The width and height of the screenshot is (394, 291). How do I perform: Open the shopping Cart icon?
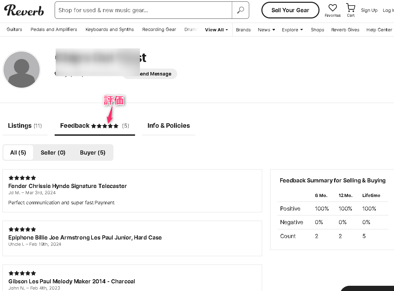click(x=350, y=8)
